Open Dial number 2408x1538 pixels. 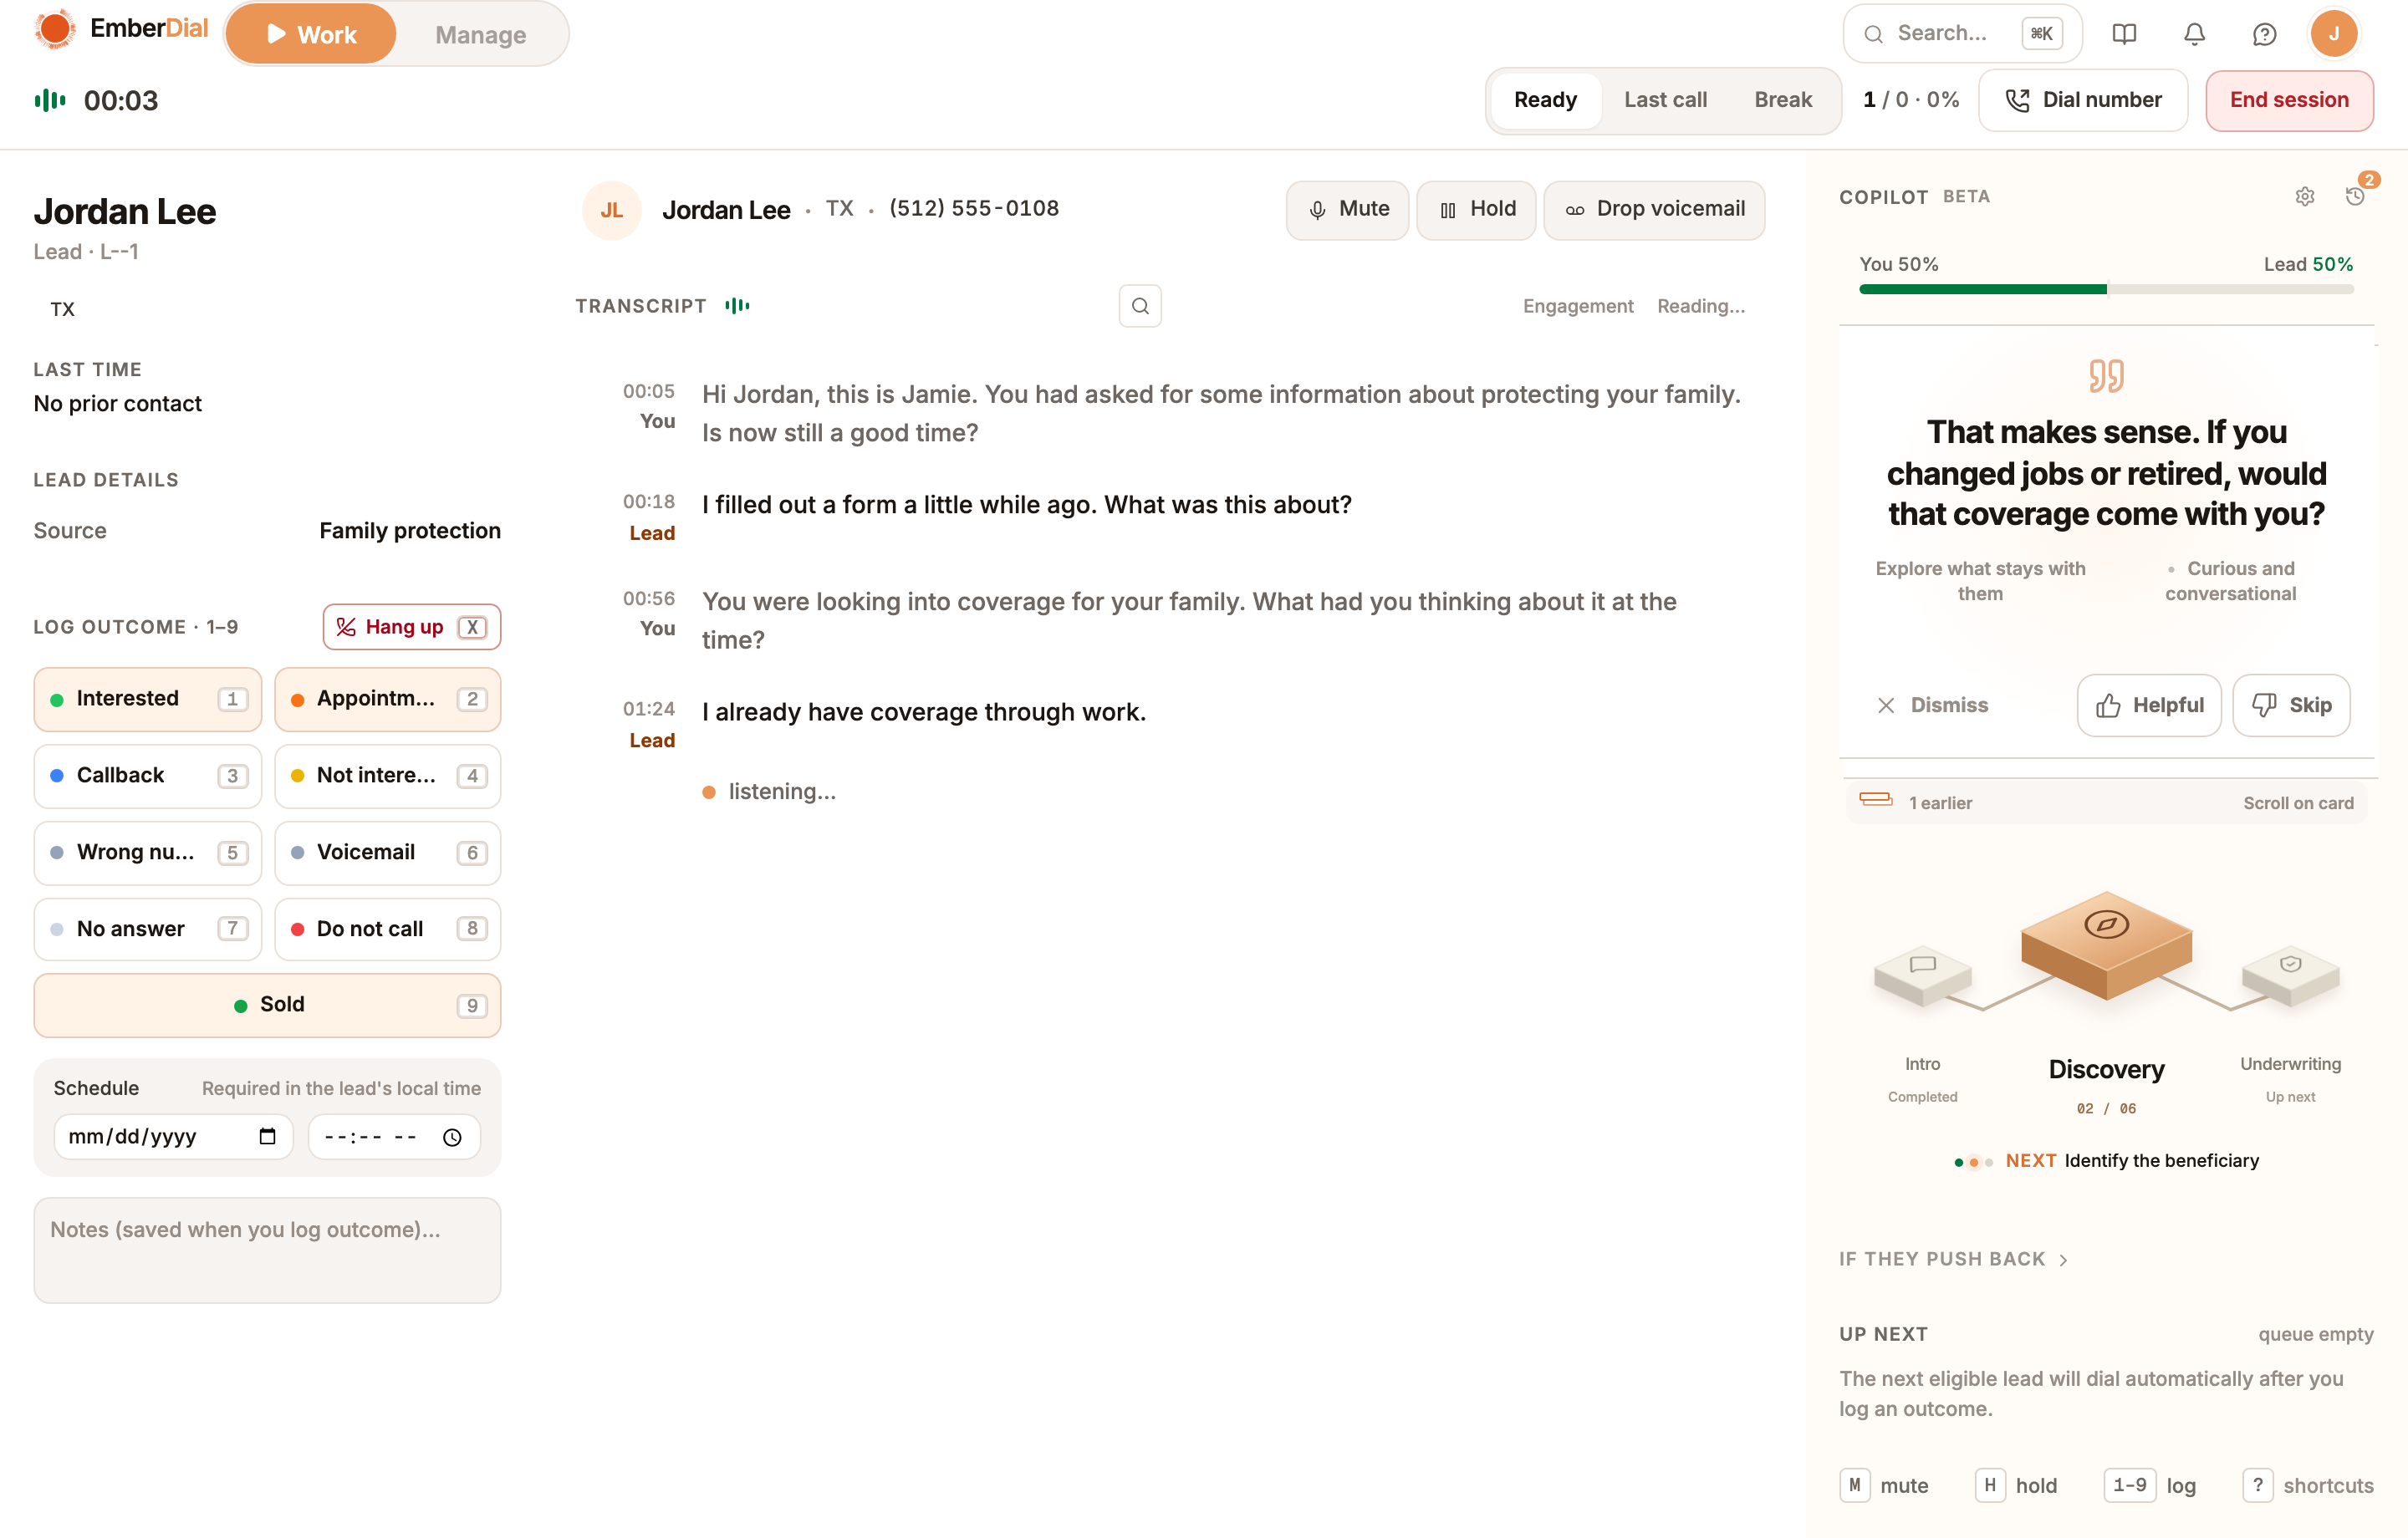(2083, 100)
